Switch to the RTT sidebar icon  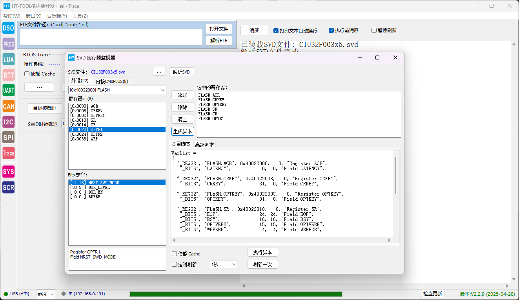click(x=8, y=75)
